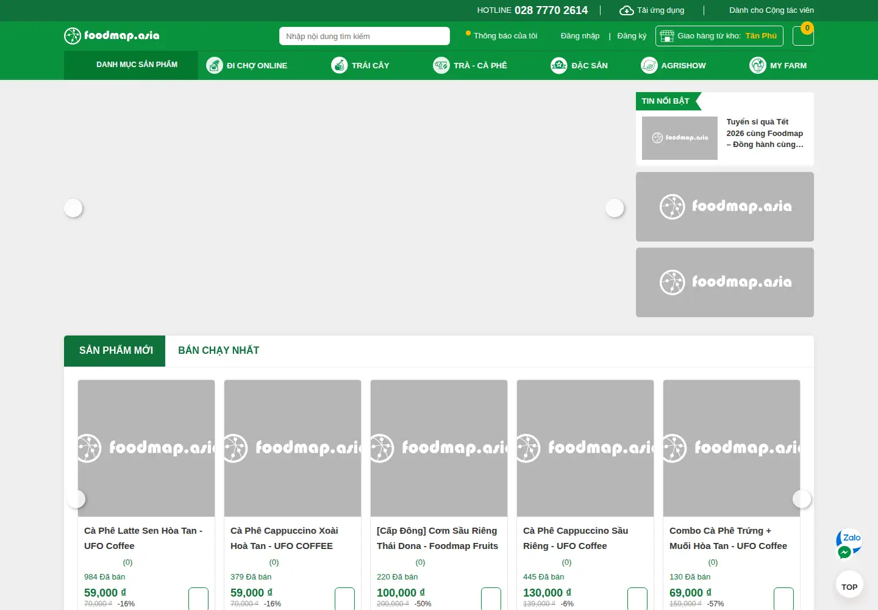Show previous products in carousel
Screen dimensions: 878x610
76,499
